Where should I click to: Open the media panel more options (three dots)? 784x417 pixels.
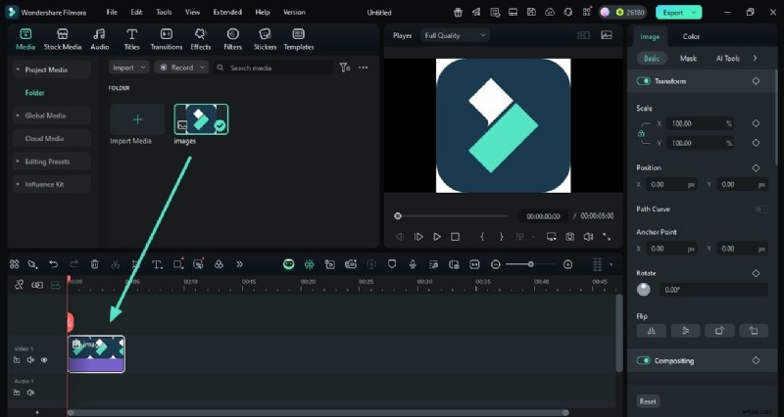(x=363, y=68)
